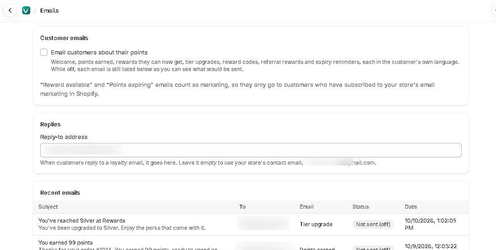
Task: Select the 'Reward available' marketing note paragraph
Action: [237, 89]
